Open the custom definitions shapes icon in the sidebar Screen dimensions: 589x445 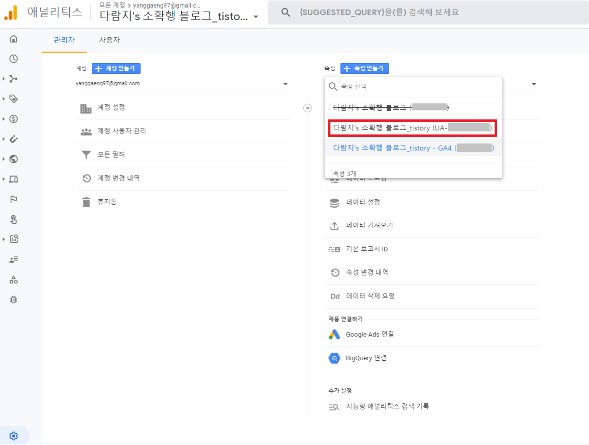[x=14, y=279]
